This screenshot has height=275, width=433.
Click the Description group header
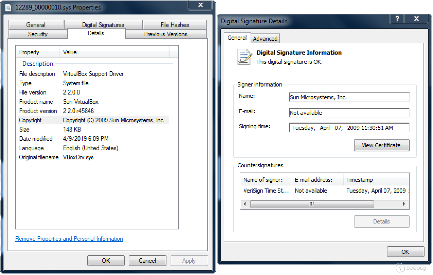pyautogui.click(x=38, y=64)
